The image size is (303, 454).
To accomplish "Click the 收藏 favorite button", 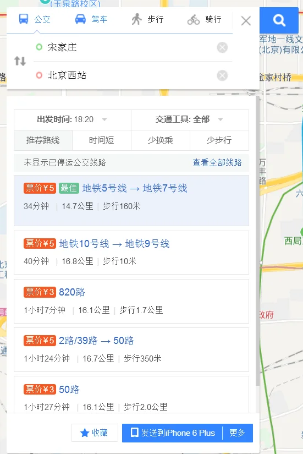I will click(95, 433).
